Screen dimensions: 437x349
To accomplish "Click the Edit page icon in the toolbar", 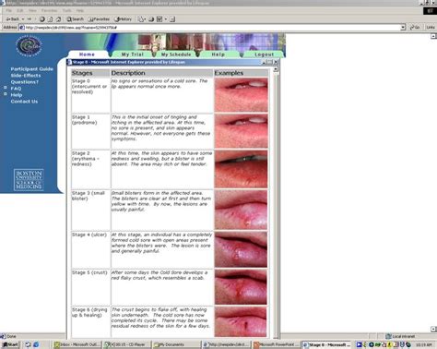I will point(159,19).
